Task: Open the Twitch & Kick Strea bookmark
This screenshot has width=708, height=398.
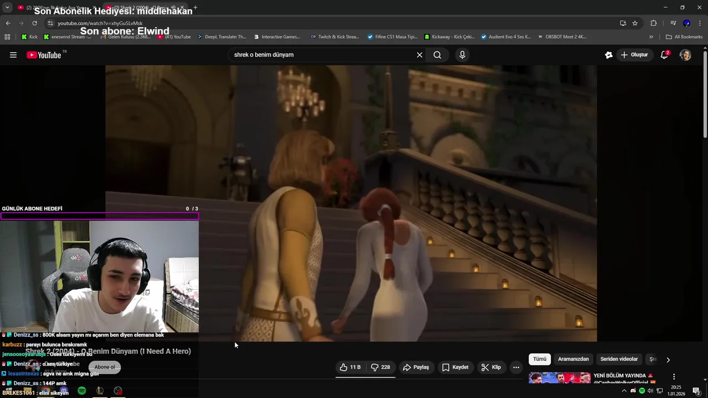Action: (335, 37)
